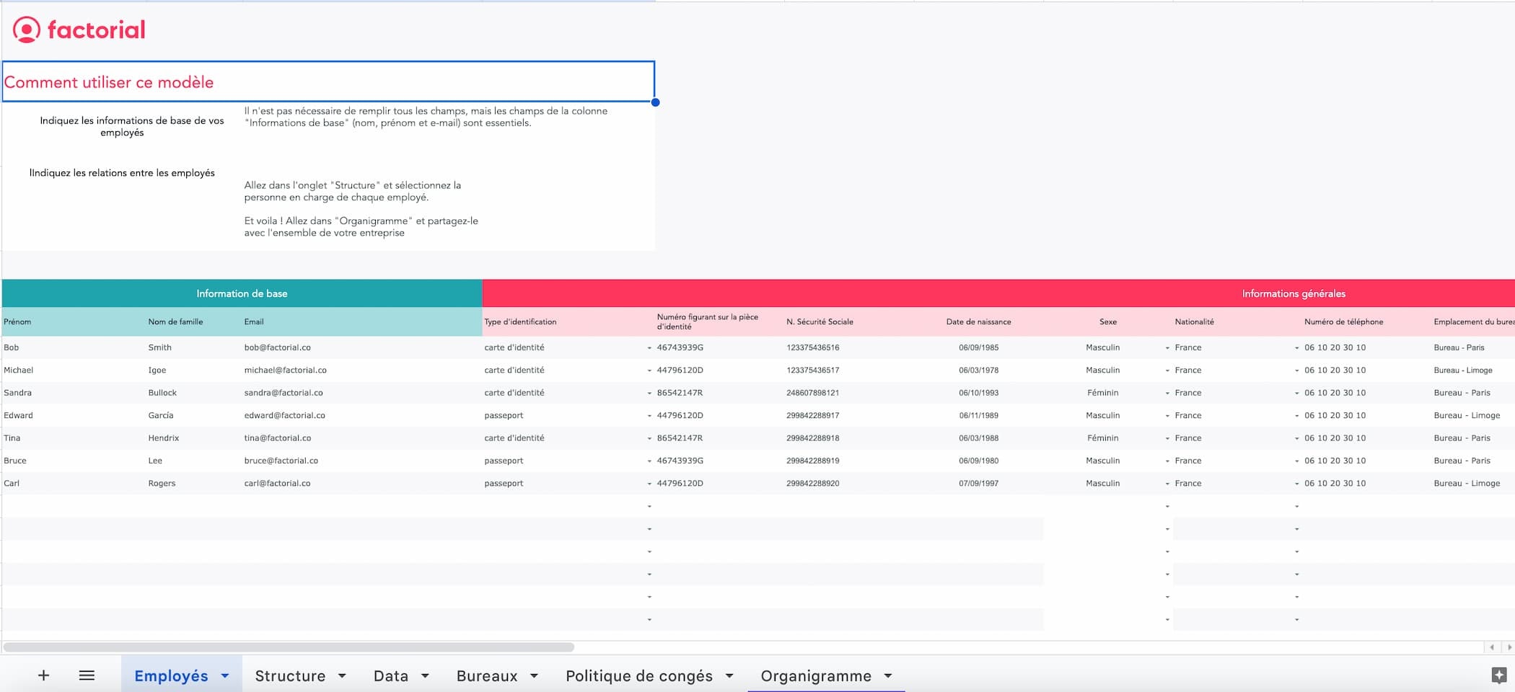
Task: Switch to the Politique de congés tab
Action: tap(639, 675)
